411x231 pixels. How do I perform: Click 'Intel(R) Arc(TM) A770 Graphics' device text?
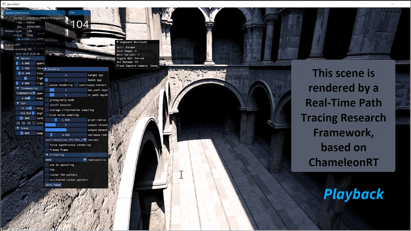point(45,18)
